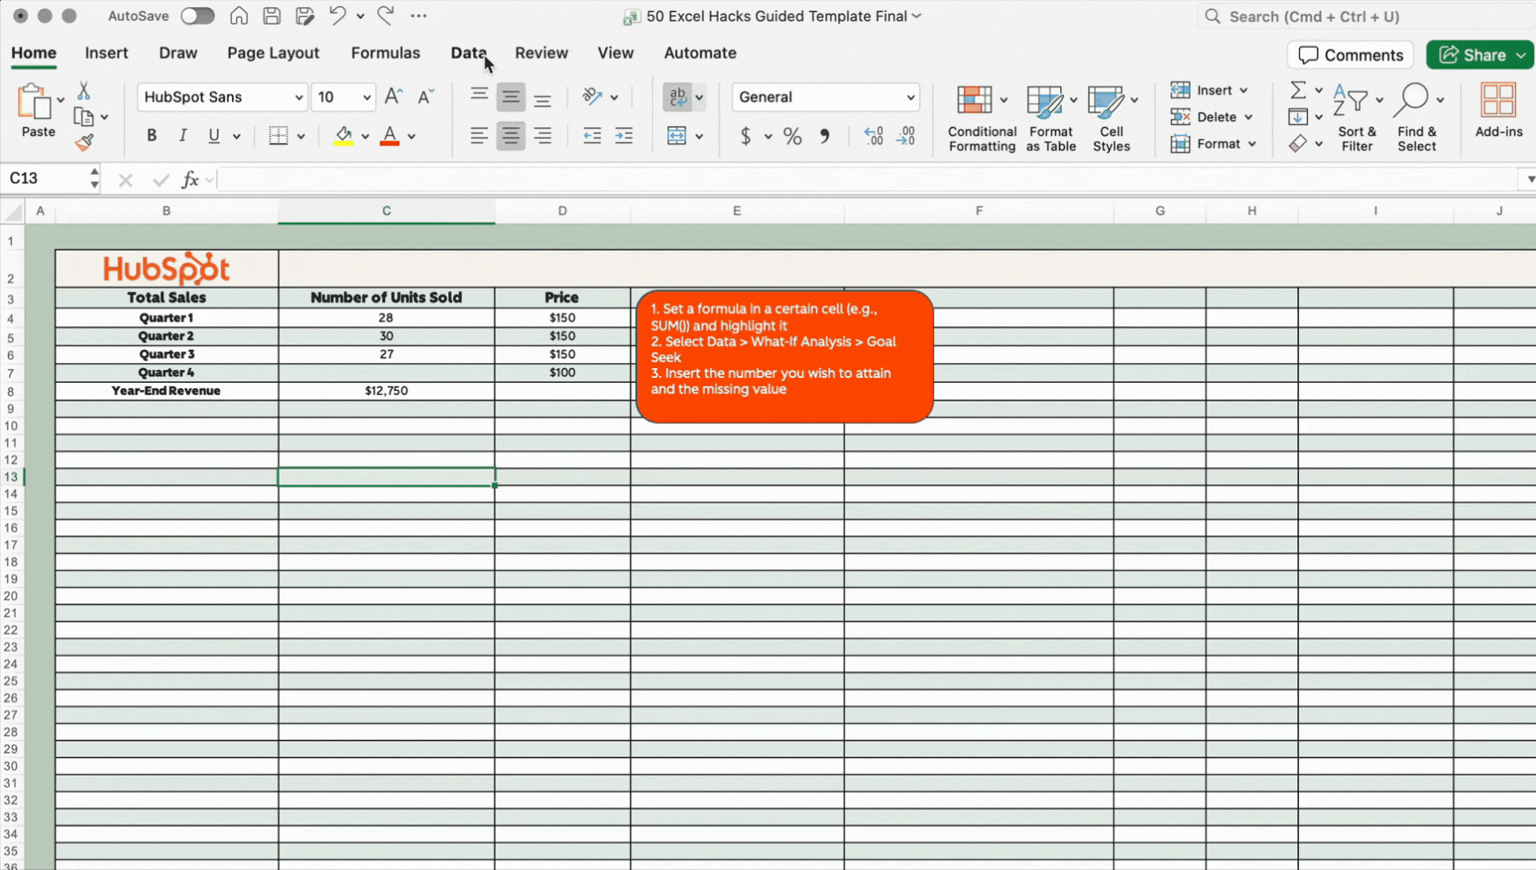Open the font size dropdown
Viewport: 1536px width, 870px height.
(x=366, y=97)
